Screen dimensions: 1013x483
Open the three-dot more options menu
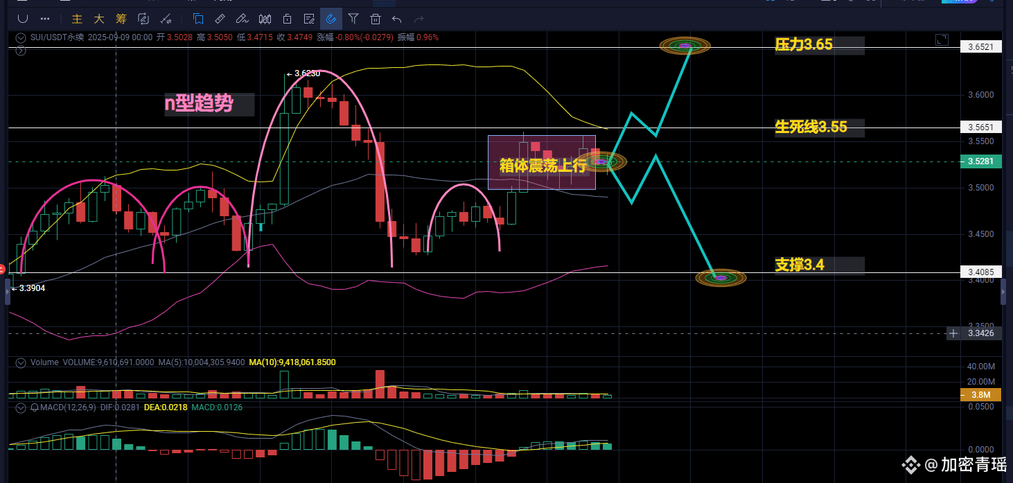[x=45, y=19]
